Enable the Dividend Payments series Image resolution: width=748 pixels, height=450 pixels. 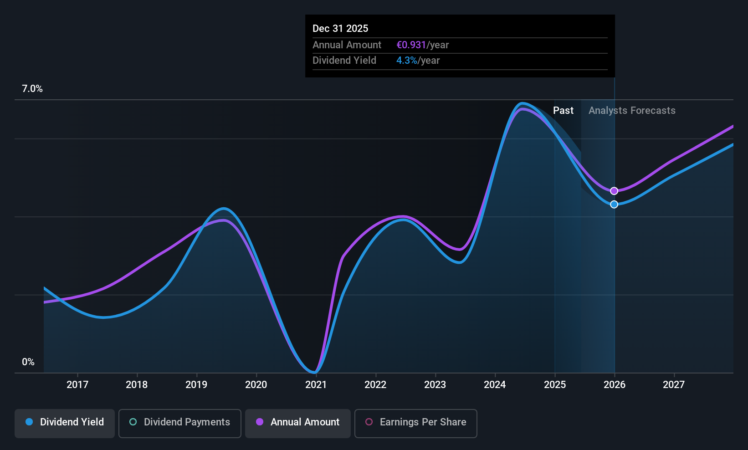click(180, 423)
